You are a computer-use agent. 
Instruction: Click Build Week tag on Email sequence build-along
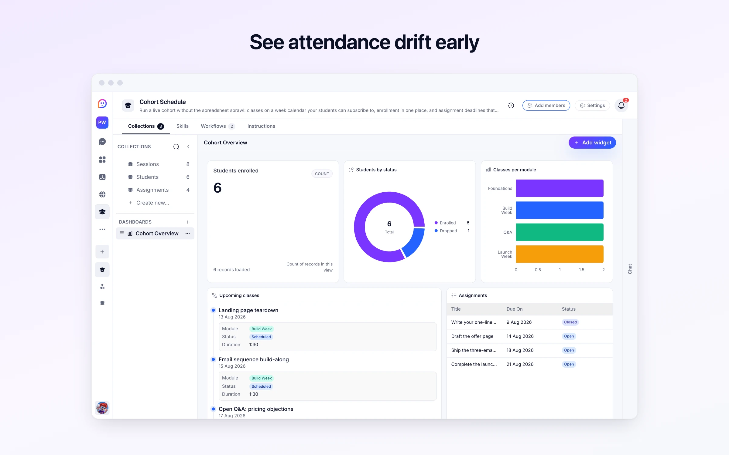coord(262,378)
